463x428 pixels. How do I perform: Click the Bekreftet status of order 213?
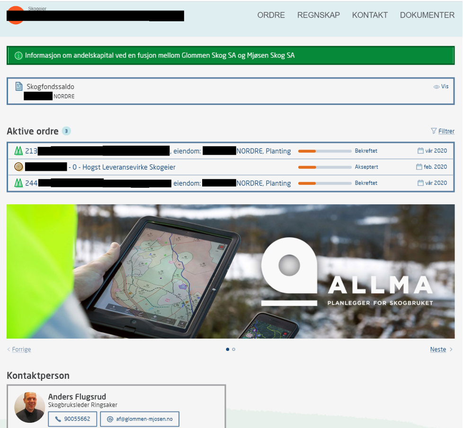coord(366,151)
